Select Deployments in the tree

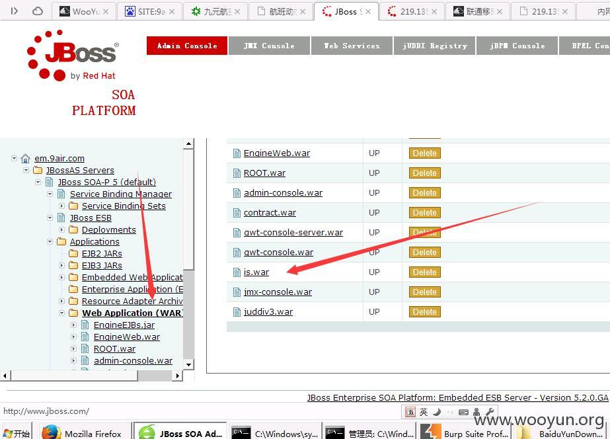109,229
